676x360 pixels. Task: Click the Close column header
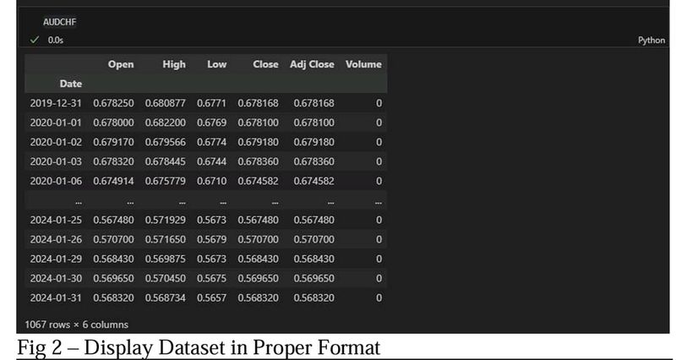(x=265, y=64)
